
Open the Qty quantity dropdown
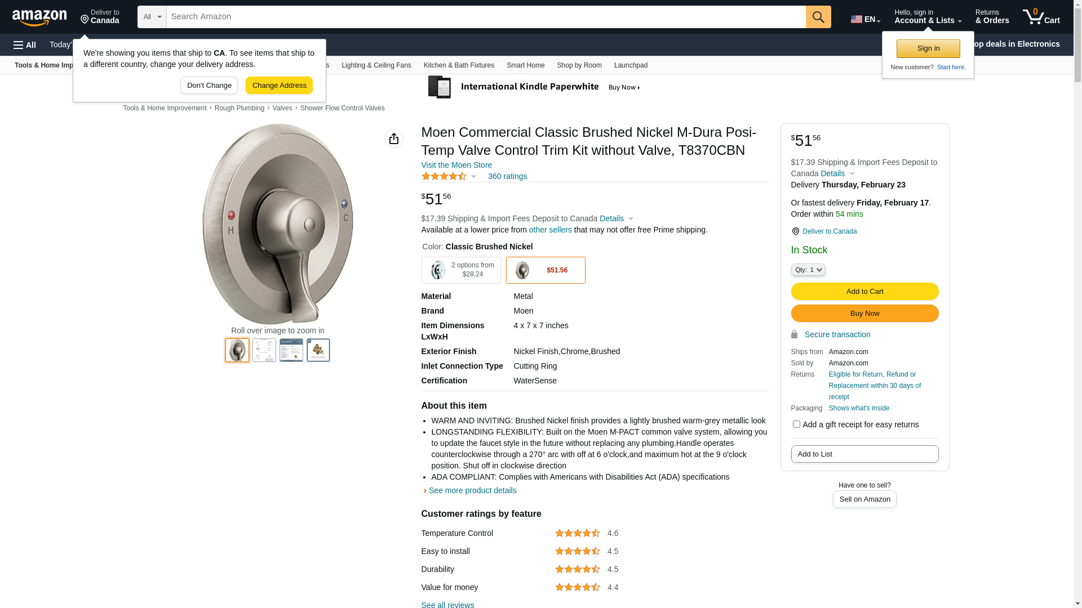pyautogui.click(x=808, y=270)
